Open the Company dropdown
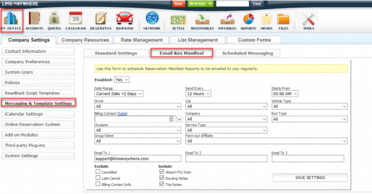 pyautogui.click(x=226, y=119)
